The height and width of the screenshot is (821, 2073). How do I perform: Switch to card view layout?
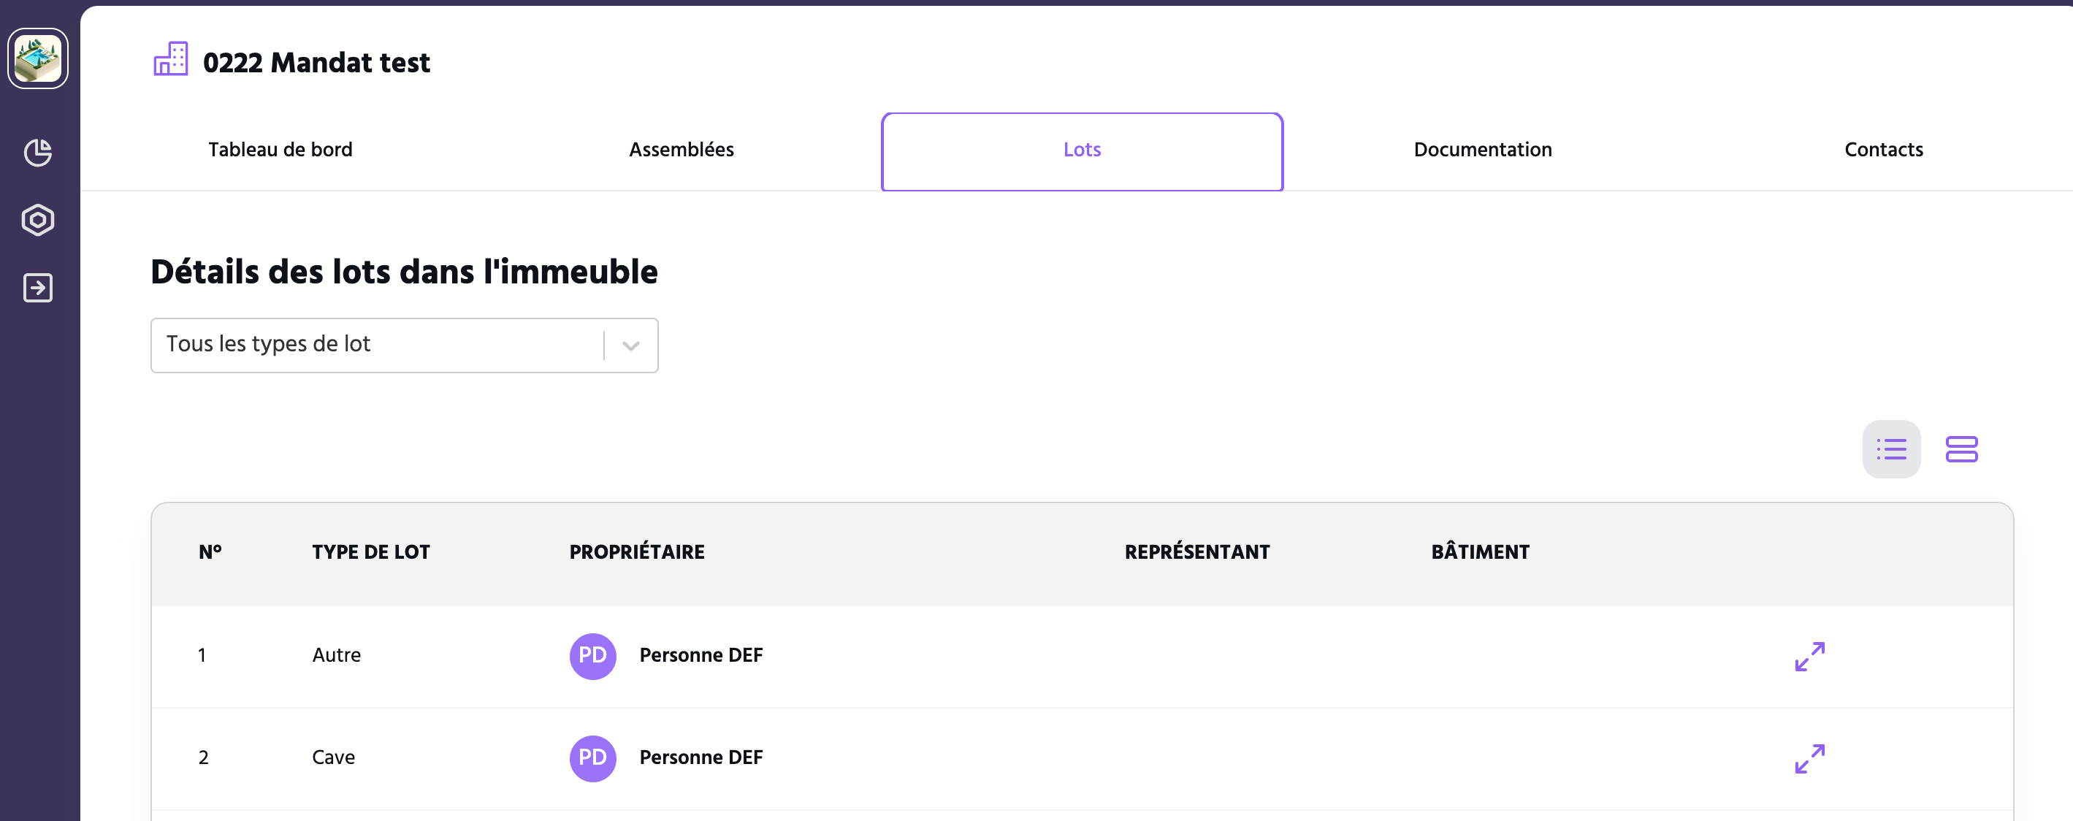pyautogui.click(x=1961, y=449)
